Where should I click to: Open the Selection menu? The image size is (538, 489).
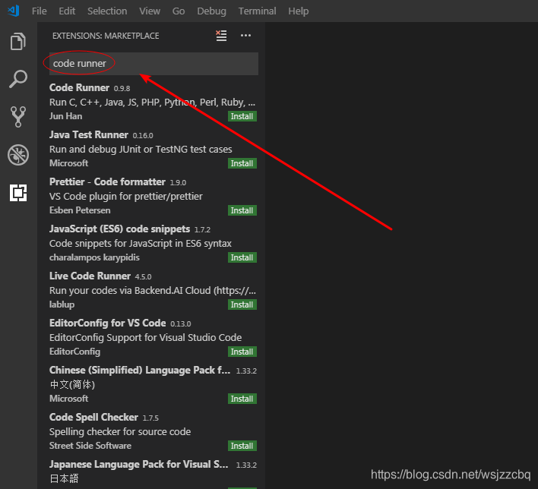coord(107,11)
